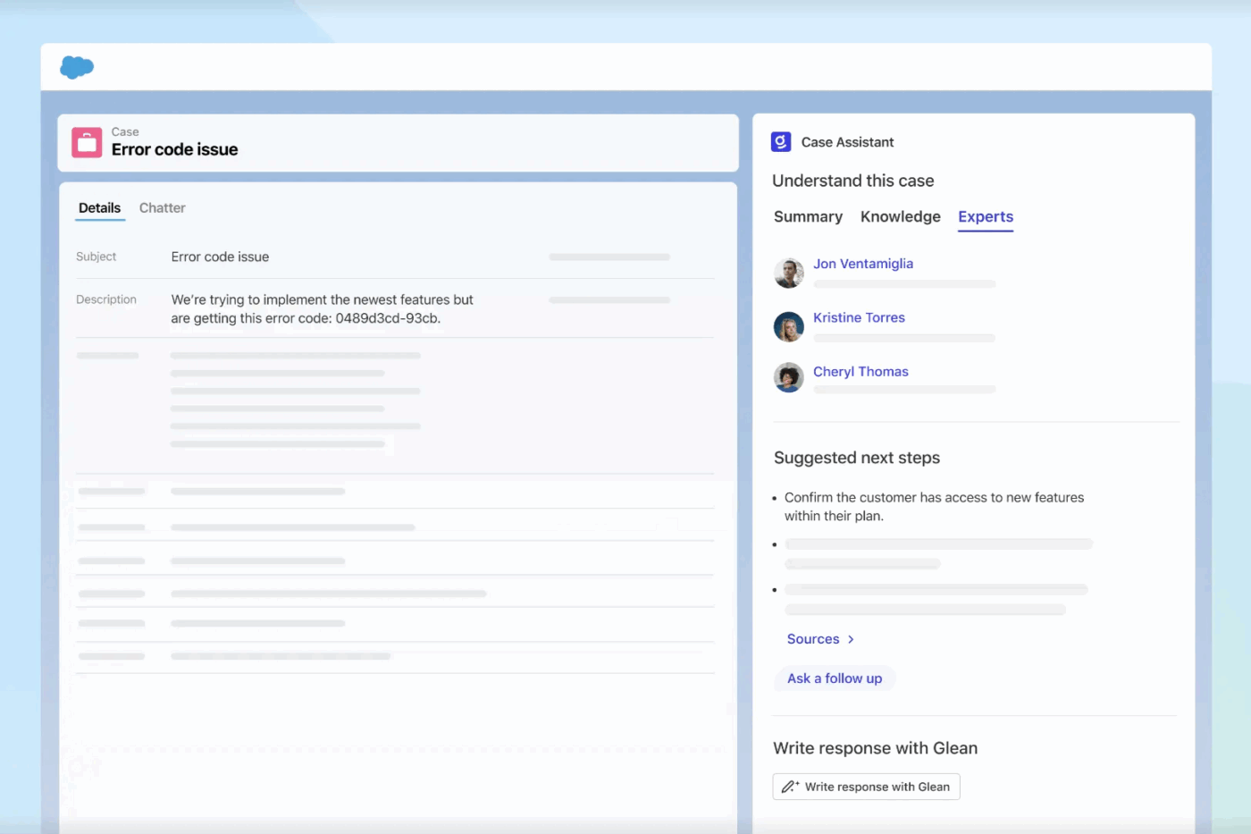The image size is (1251, 834).
Task: Click the Kristine Torres link
Action: tap(859, 317)
